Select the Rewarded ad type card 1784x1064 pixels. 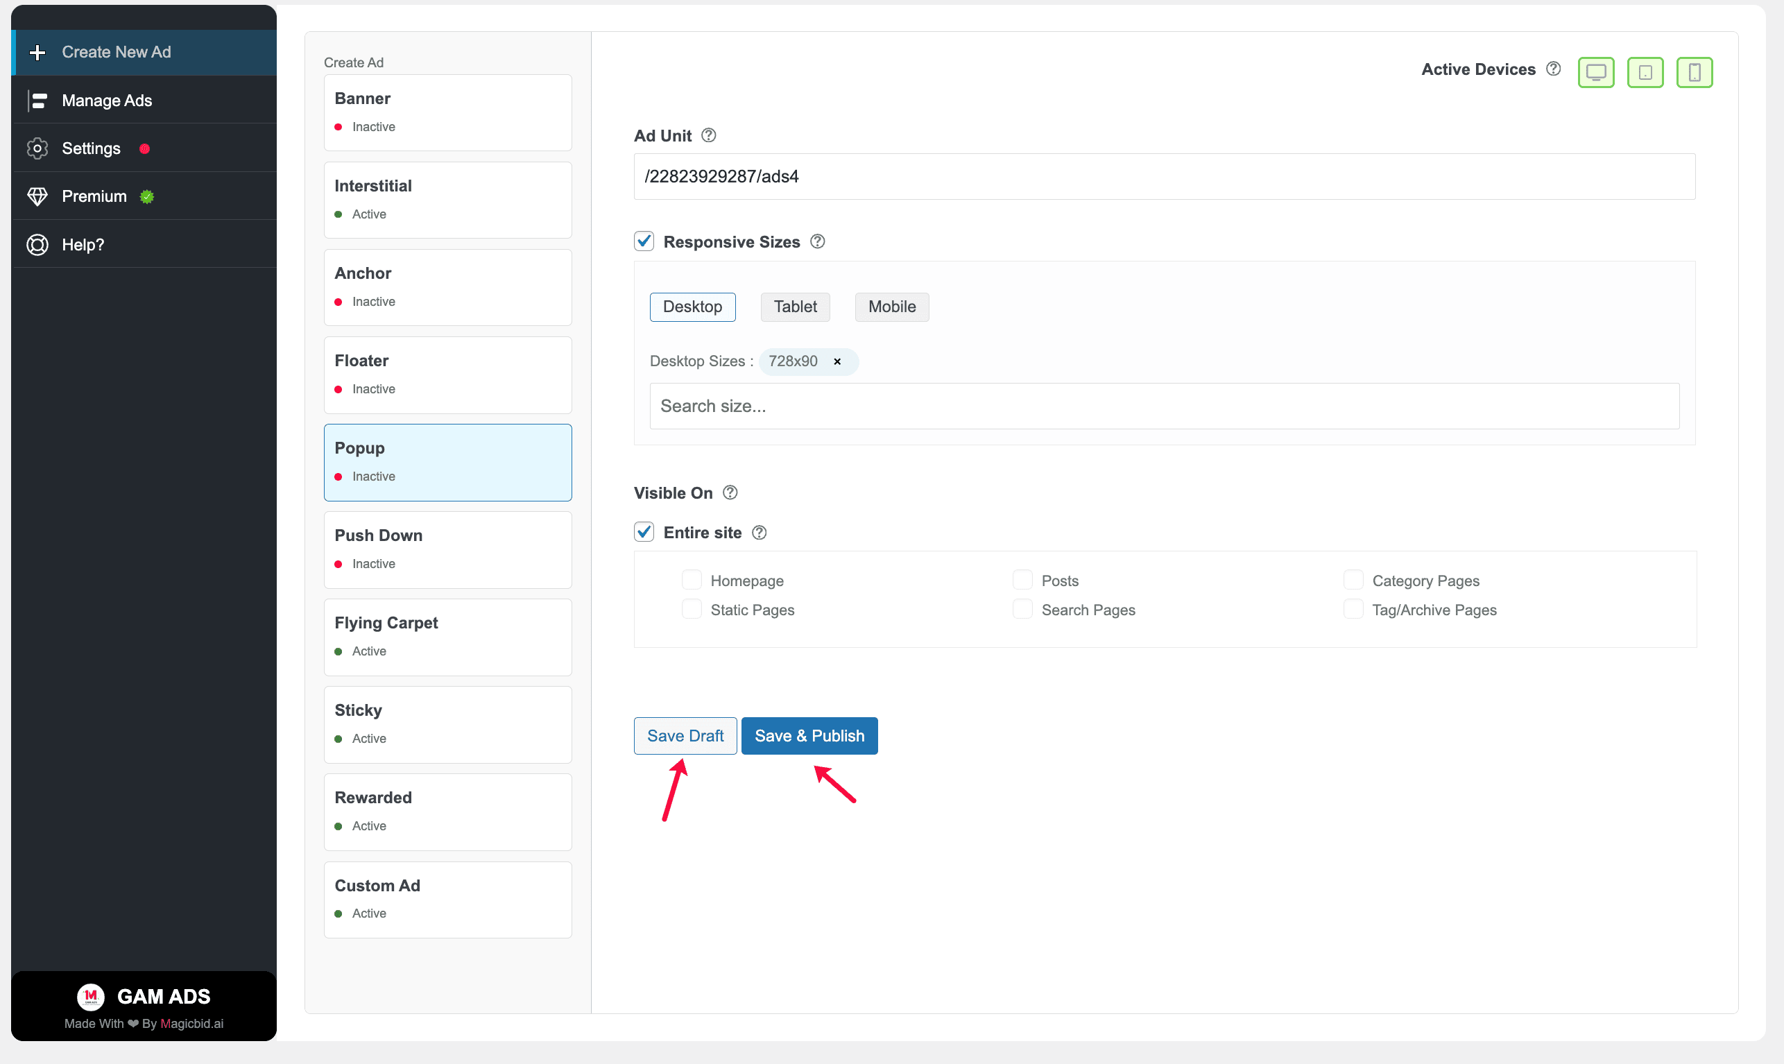[447, 812]
